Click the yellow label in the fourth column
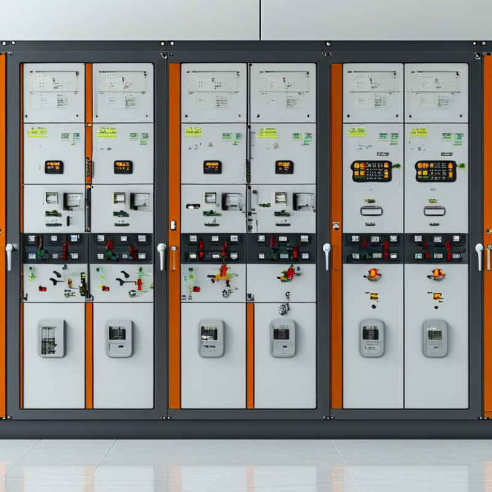This screenshot has width=492, height=492. pos(268,133)
